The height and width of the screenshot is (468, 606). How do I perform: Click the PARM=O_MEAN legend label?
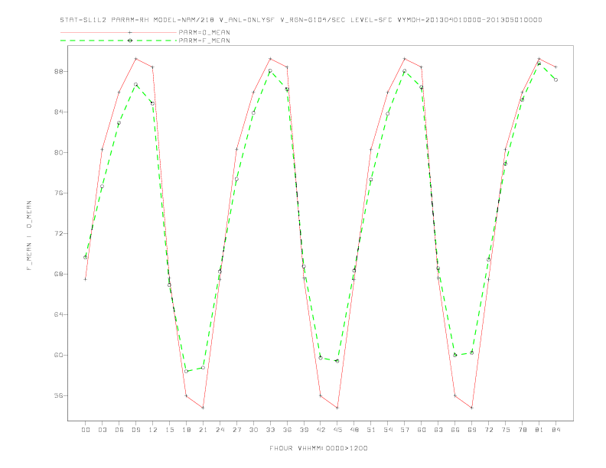point(204,32)
